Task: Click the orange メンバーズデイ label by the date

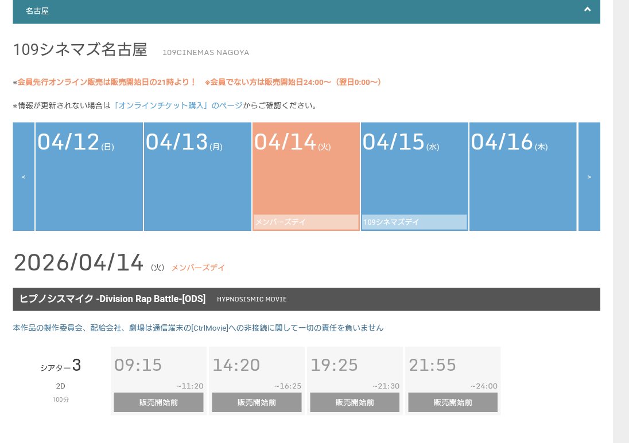Action: (198, 268)
